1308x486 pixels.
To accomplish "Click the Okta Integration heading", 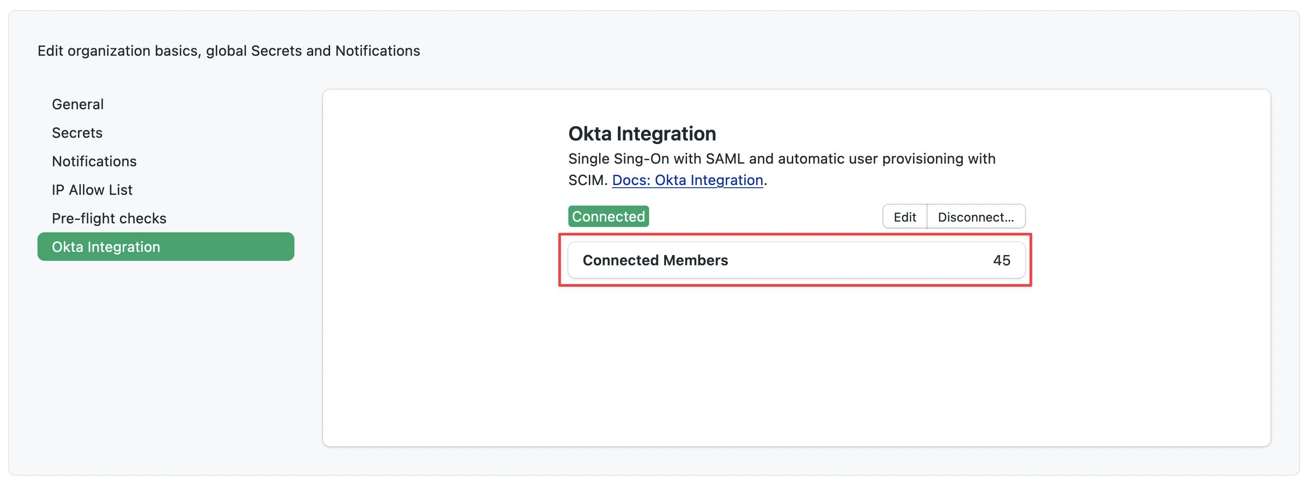I will [x=642, y=133].
